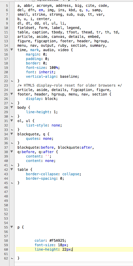
Task: Click the 'font-size: 100%;' declaration
Action: click(43, 68)
